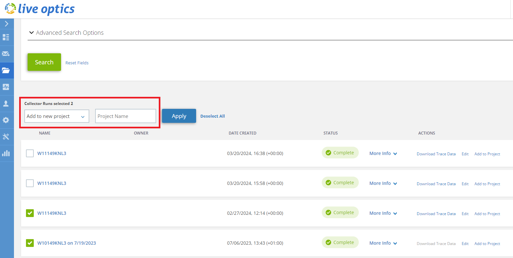Viewport: 513px width, 258px height.
Task: Click the date 07/06/2023, 13:43 (+01:00)
Action: (x=255, y=243)
